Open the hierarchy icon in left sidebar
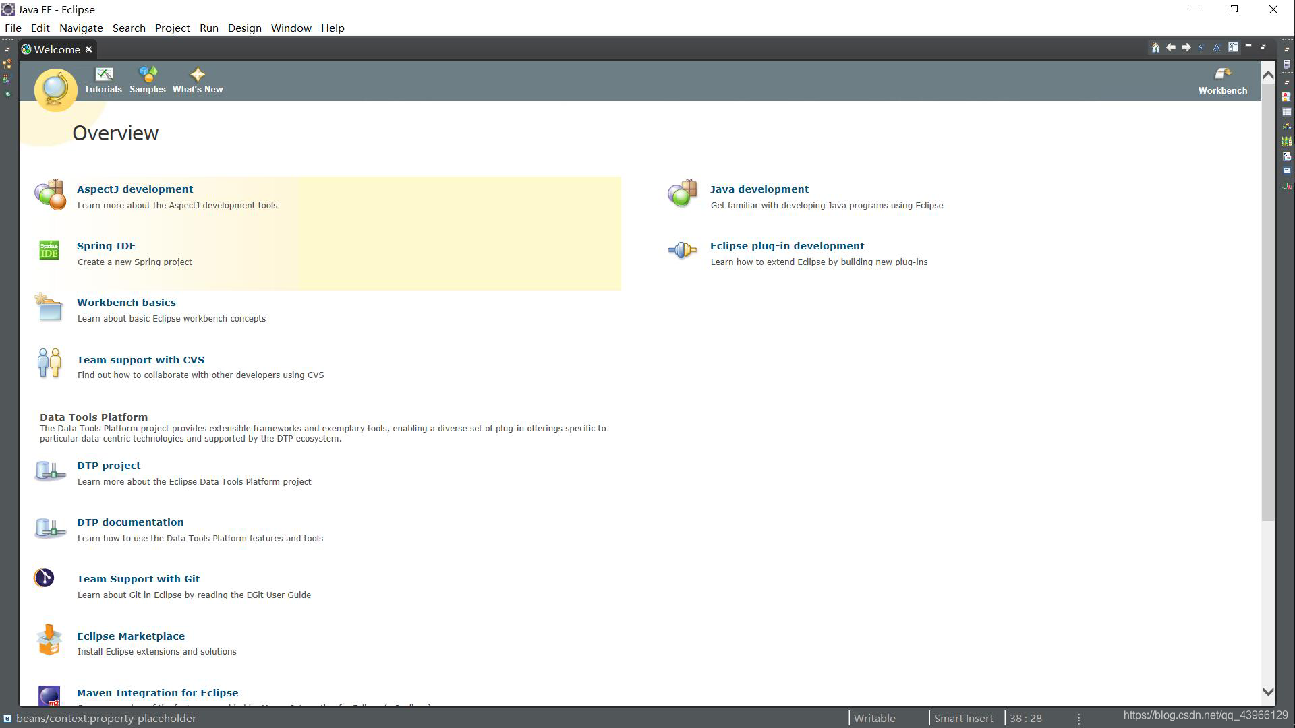This screenshot has width=1295, height=728. click(x=7, y=64)
